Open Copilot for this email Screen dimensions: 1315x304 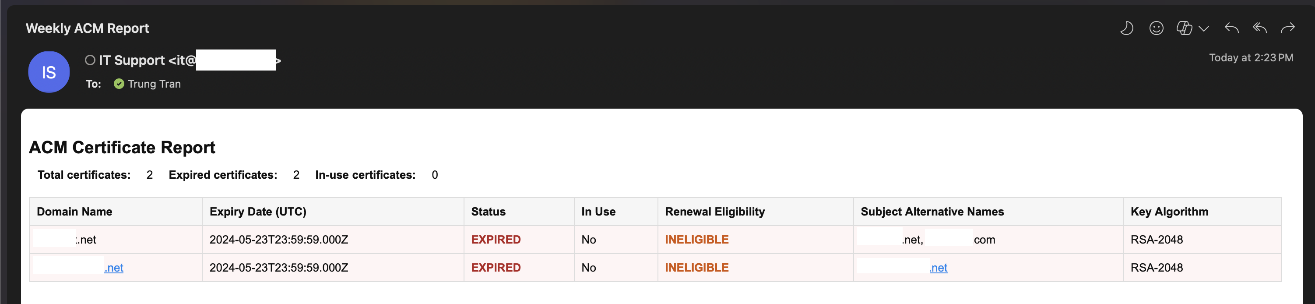1184,28
